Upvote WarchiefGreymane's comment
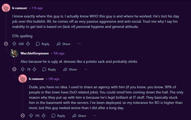 click(x=23, y=70)
